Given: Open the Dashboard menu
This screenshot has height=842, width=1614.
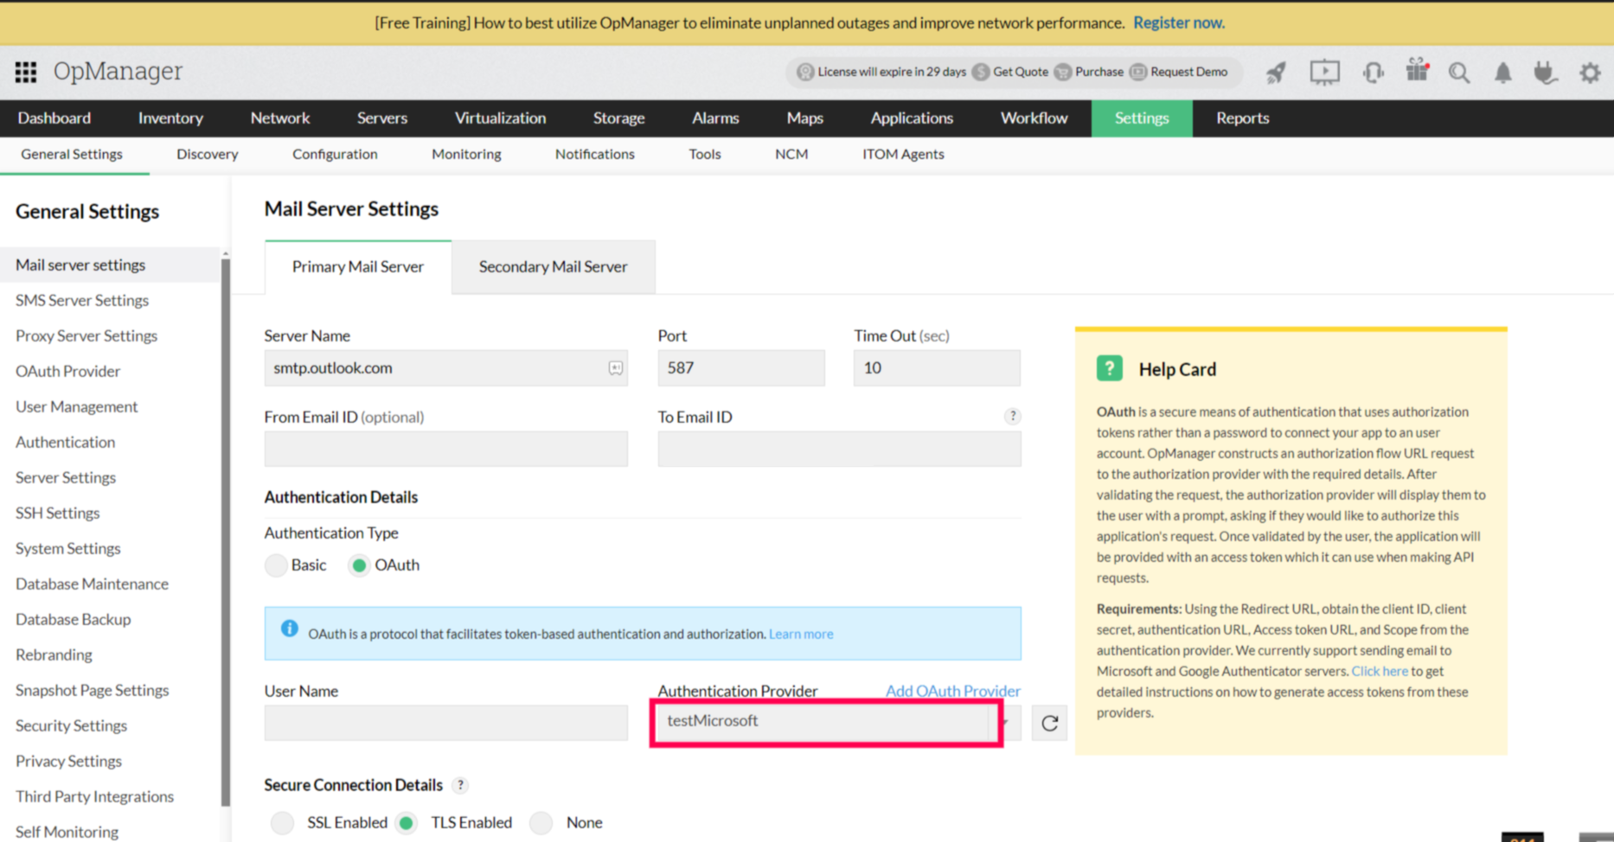Looking at the screenshot, I should click(x=54, y=118).
